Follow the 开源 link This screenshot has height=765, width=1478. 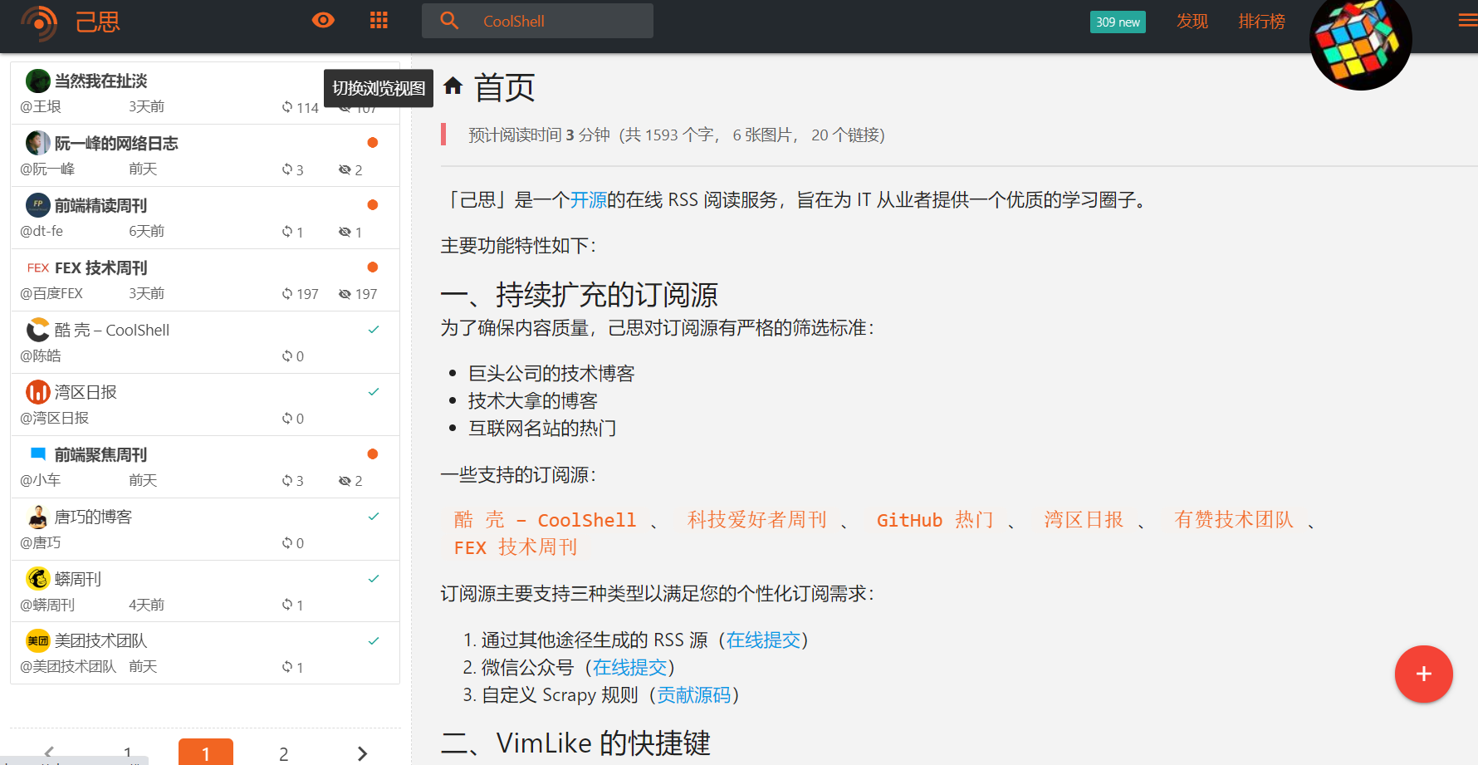tap(589, 200)
